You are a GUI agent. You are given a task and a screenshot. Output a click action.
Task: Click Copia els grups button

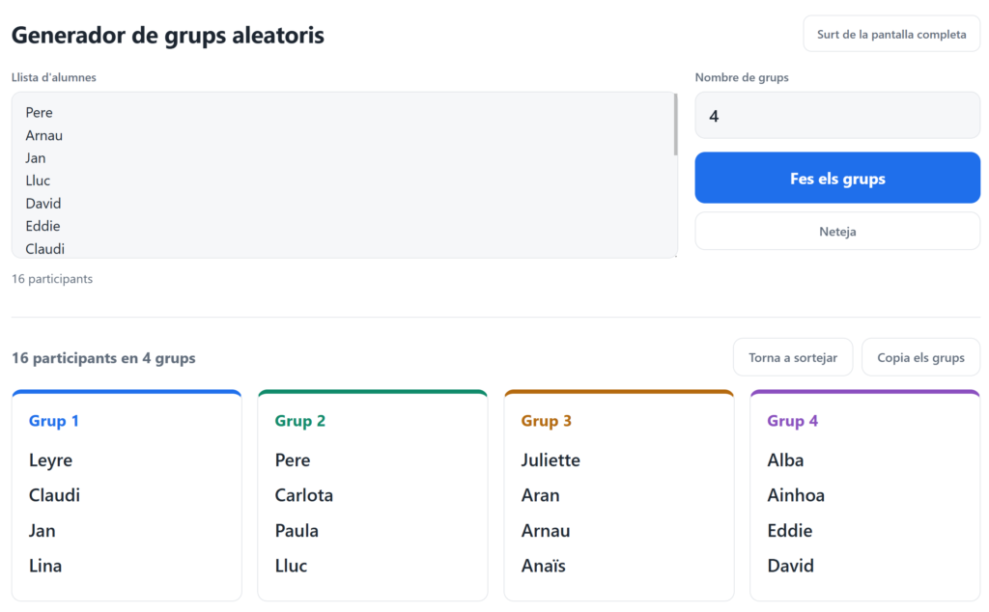coord(920,357)
